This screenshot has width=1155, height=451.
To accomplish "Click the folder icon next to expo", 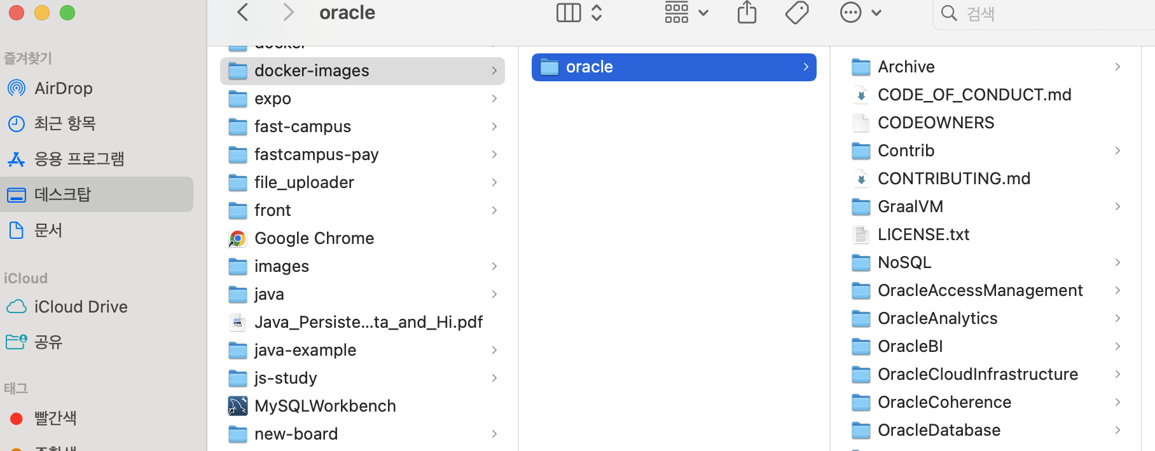I will (x=238, y=98).
